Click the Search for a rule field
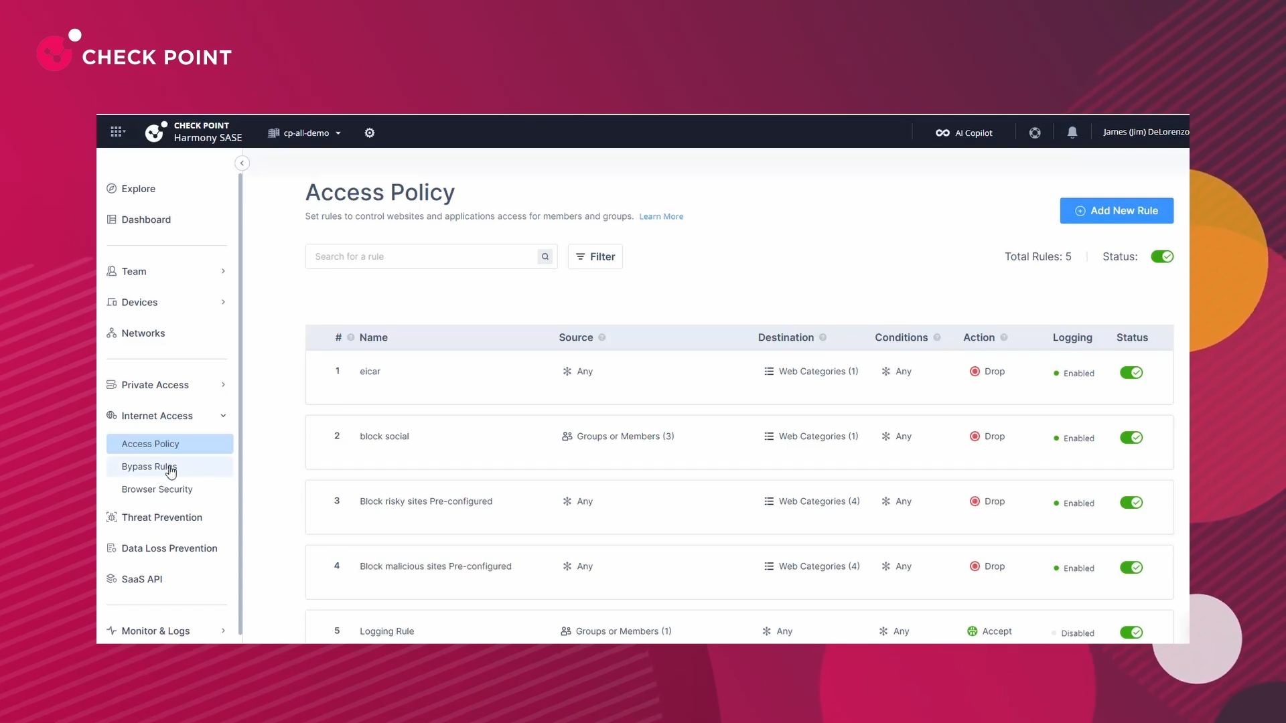The width and height of the screenshot is (1286, 723). pyautogui.click(x=431, y=256)
